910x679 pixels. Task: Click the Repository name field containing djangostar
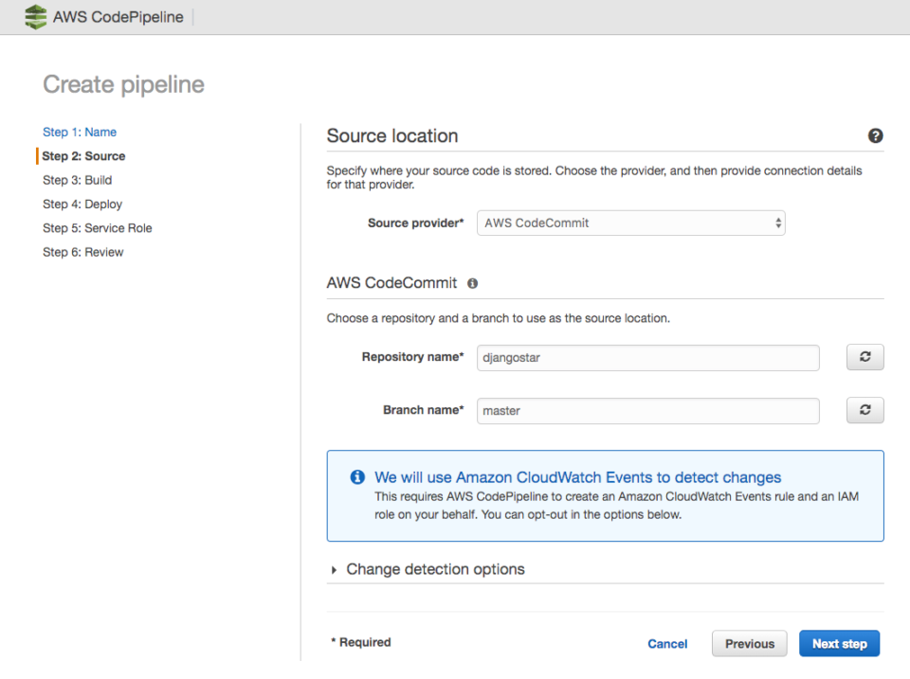[647, 358]
